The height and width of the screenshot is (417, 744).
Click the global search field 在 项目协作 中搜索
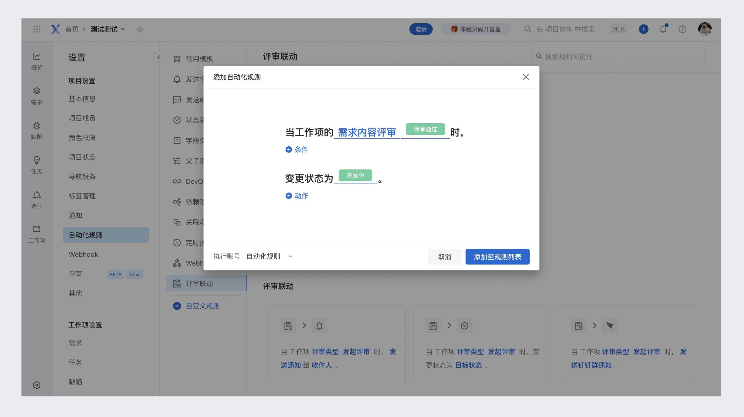(566, 29)
